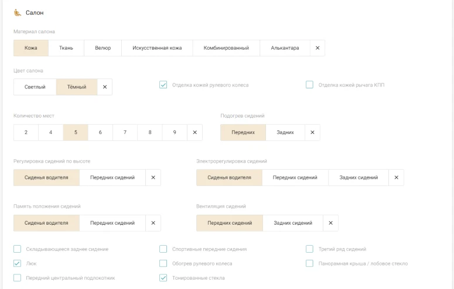
Task: Clear Подогрев сидений with the X icon
Action: [312, 132]
